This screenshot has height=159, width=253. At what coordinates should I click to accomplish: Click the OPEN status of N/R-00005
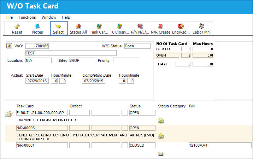tap(142, 128)
